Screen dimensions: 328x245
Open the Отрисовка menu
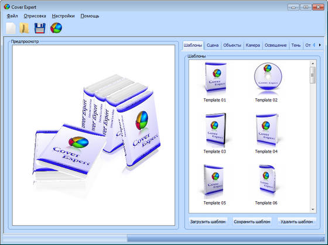point(35,16)
